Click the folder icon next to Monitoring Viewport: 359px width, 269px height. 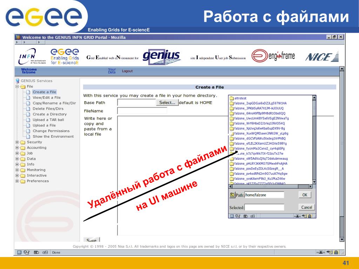click(x=23, y=170)
